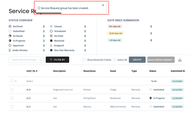Click the Declined status icon

coord(10,26)
